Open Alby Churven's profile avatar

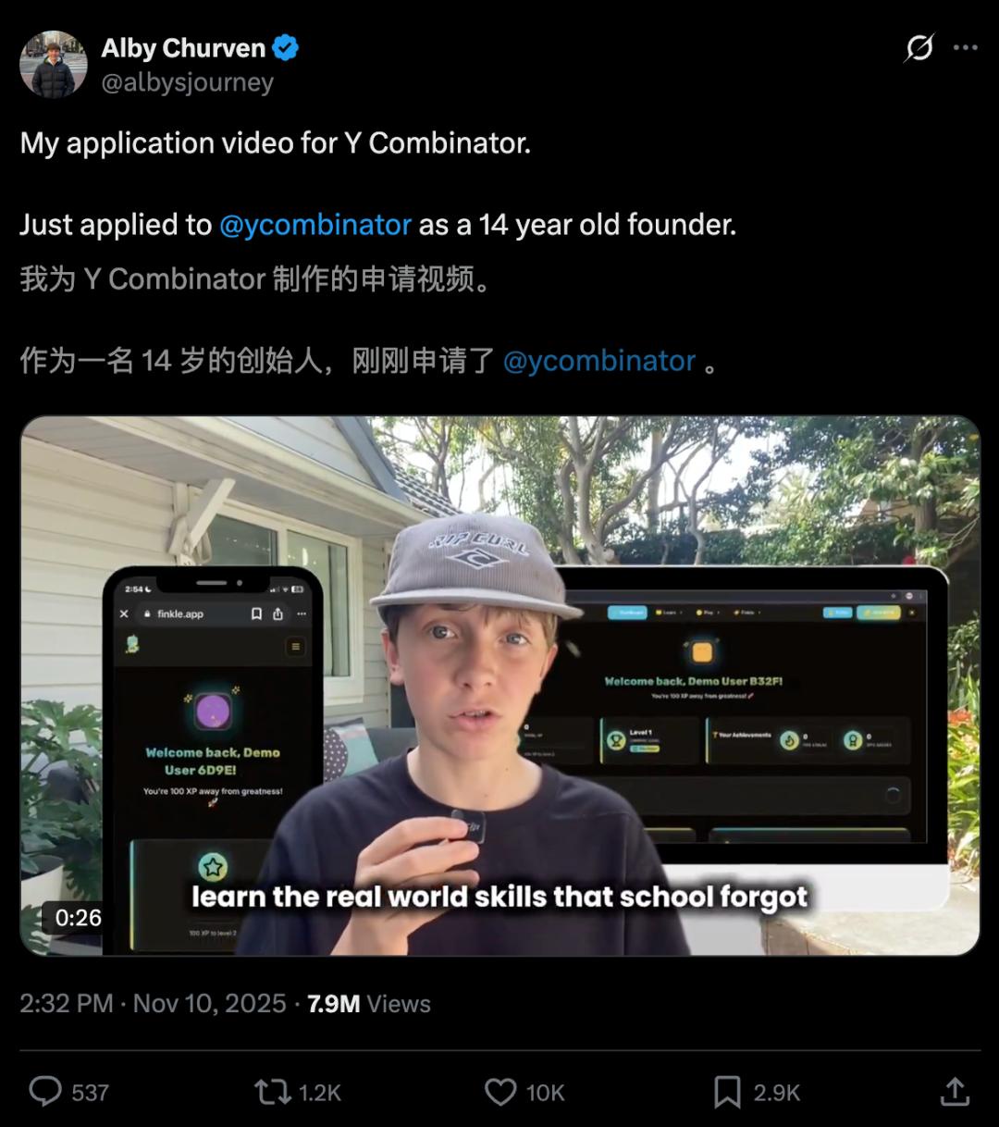(x=54, y=64)
